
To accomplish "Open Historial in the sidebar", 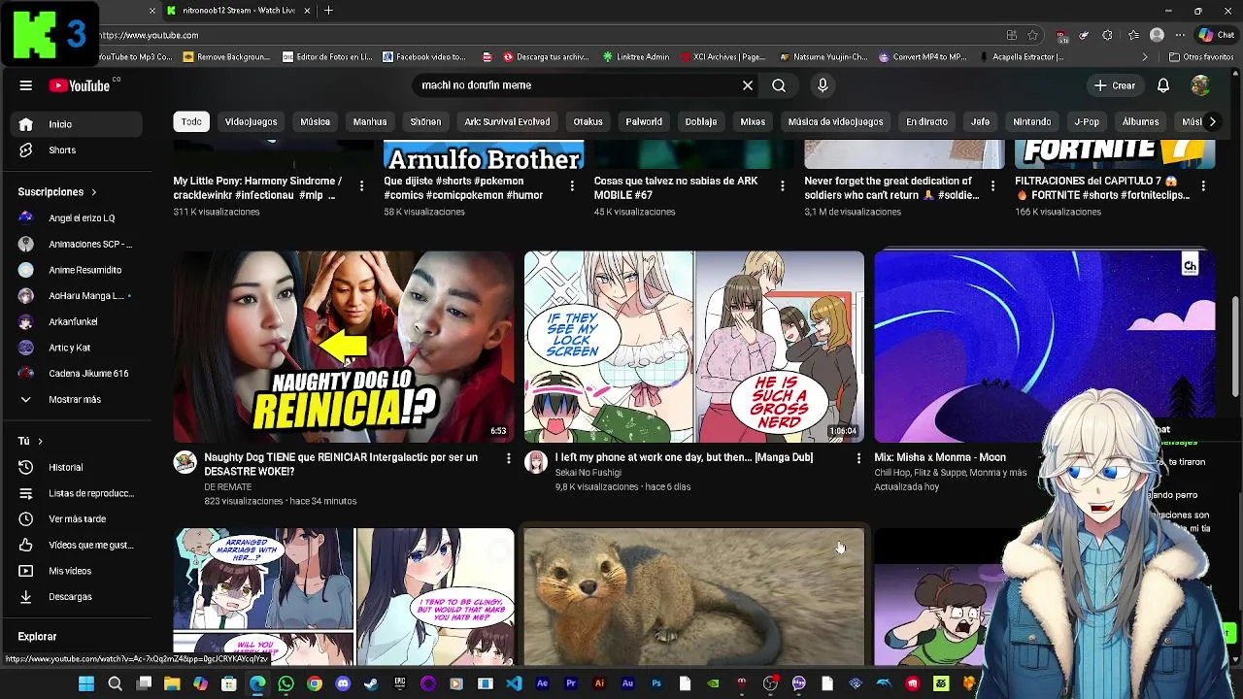I will 76,467.
